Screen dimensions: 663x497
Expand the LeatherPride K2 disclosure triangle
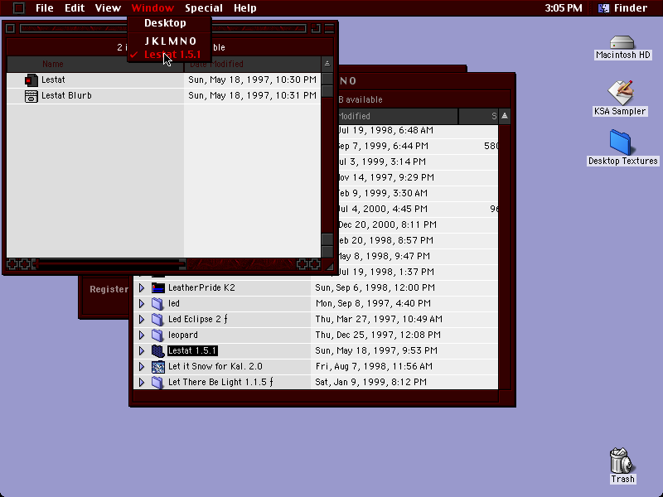point(142,287)
